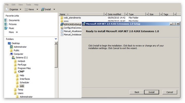Click Install in the setup wizard

[151, 92]
